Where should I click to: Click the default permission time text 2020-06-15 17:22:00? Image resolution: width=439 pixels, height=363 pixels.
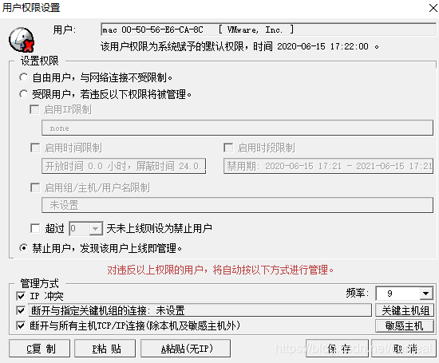coord(322,46)
